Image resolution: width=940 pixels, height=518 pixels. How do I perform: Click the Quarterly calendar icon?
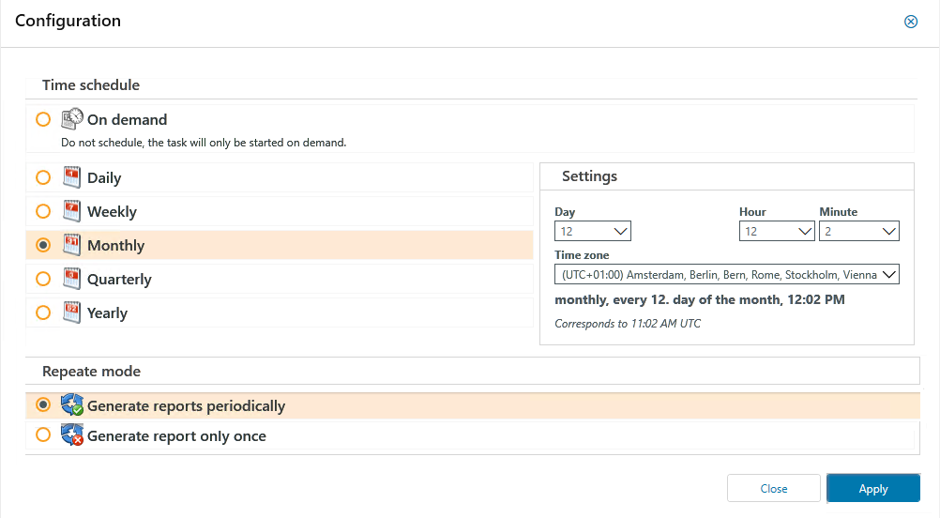72,279
